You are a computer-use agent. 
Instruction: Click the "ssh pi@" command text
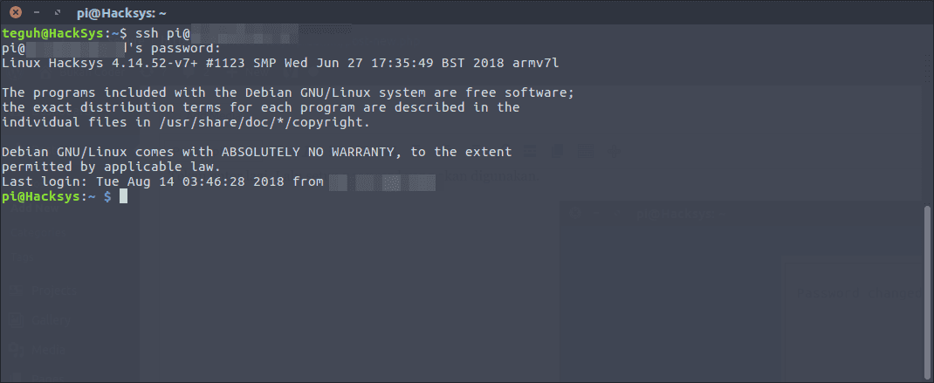point(165,33)
